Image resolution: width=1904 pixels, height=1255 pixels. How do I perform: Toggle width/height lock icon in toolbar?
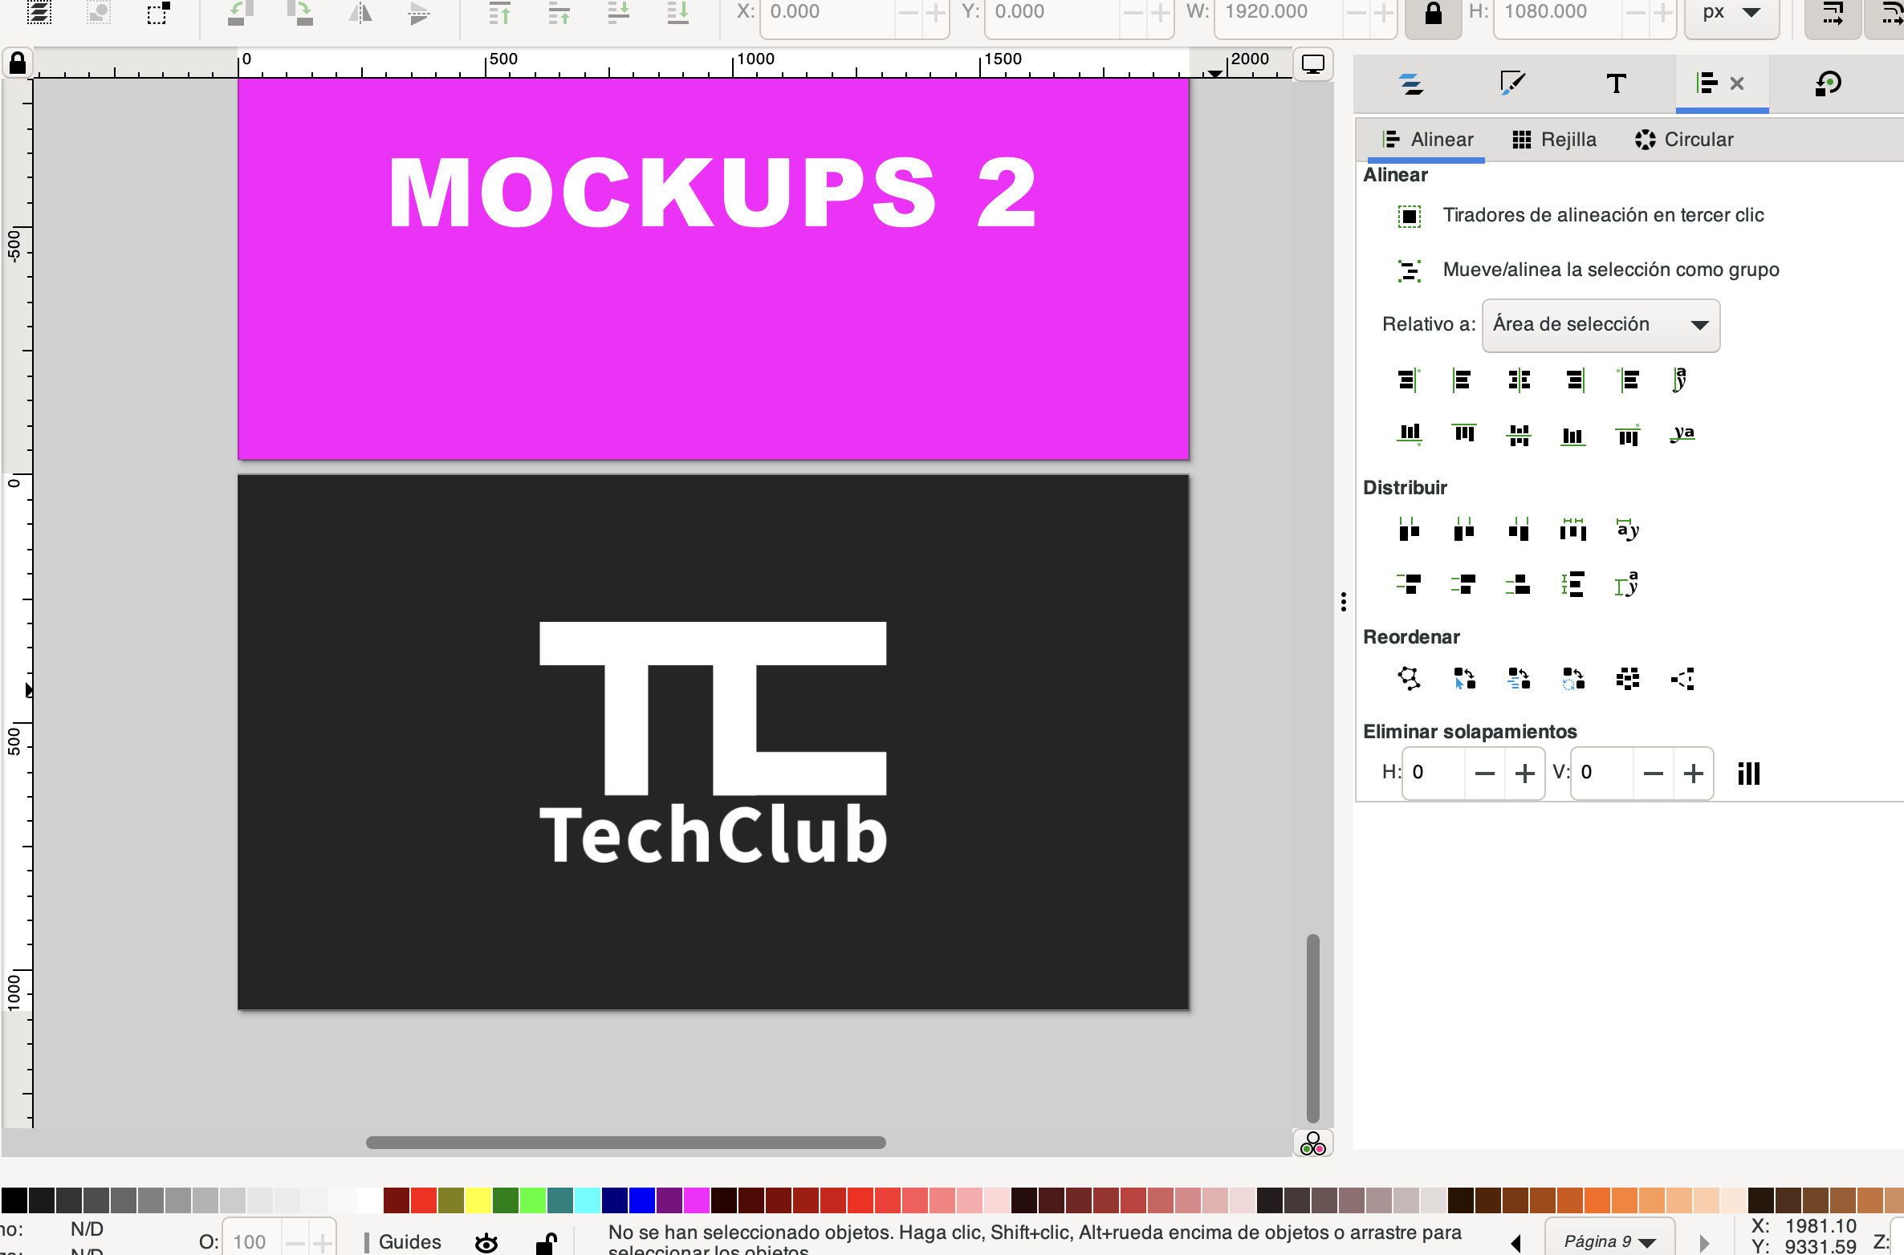pyautogui.click(x=1433, y=14)
